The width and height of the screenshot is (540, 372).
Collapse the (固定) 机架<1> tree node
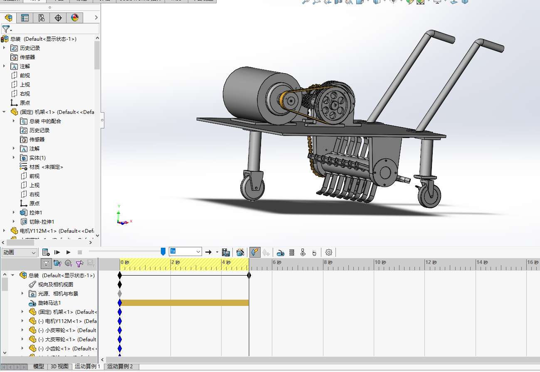pos(5,112)
